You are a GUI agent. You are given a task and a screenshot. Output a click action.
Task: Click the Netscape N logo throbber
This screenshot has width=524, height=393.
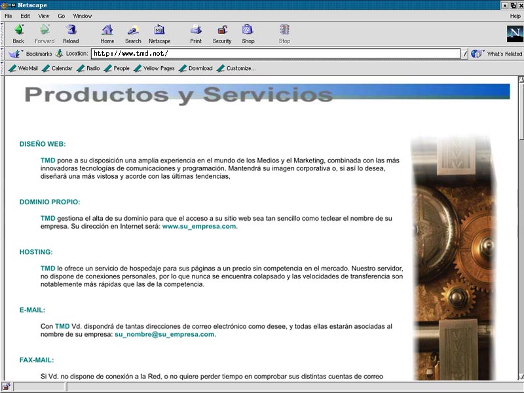(515, 34)
